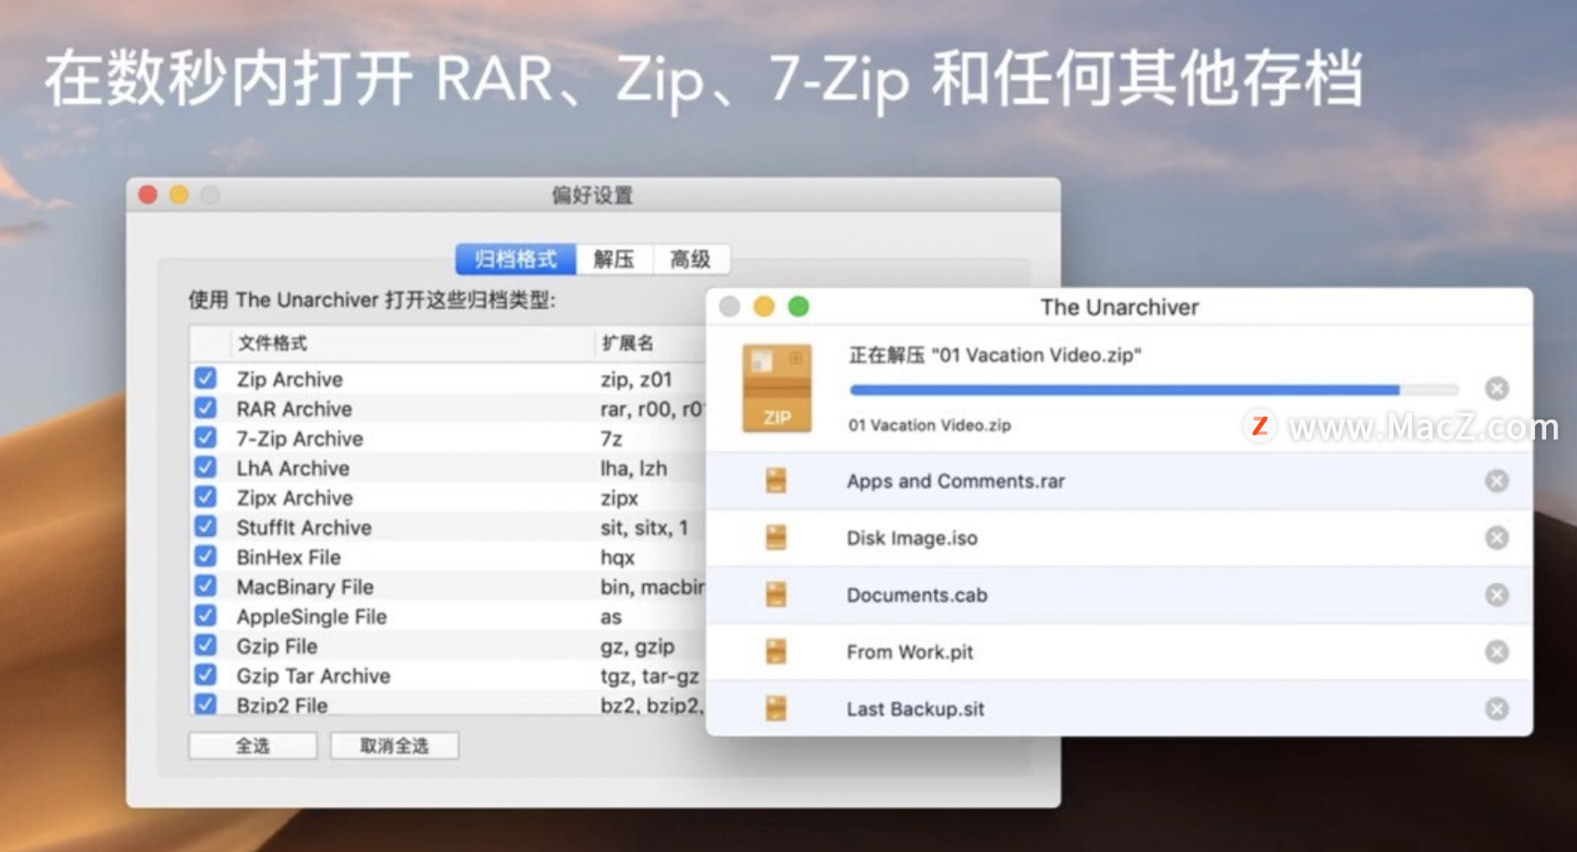Remove From Work.pit from the queue
1577x852 pixels.
1497,652
